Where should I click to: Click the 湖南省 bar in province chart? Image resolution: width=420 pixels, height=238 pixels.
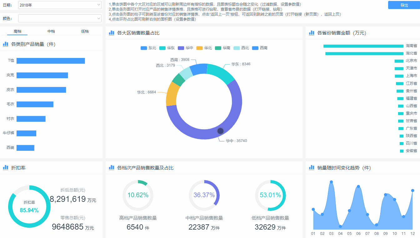point(363,46)
